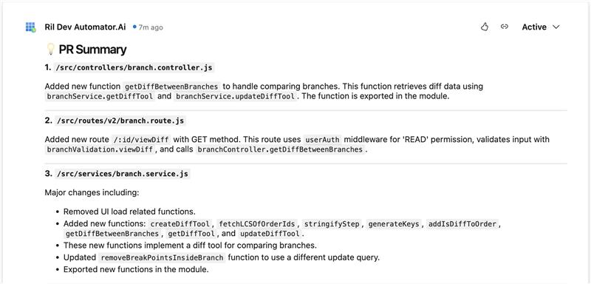Click the /:id/viewDiff route code snippet
This screenshot has height=284, width=591.
pyautogui.click(x=141, y=140)
